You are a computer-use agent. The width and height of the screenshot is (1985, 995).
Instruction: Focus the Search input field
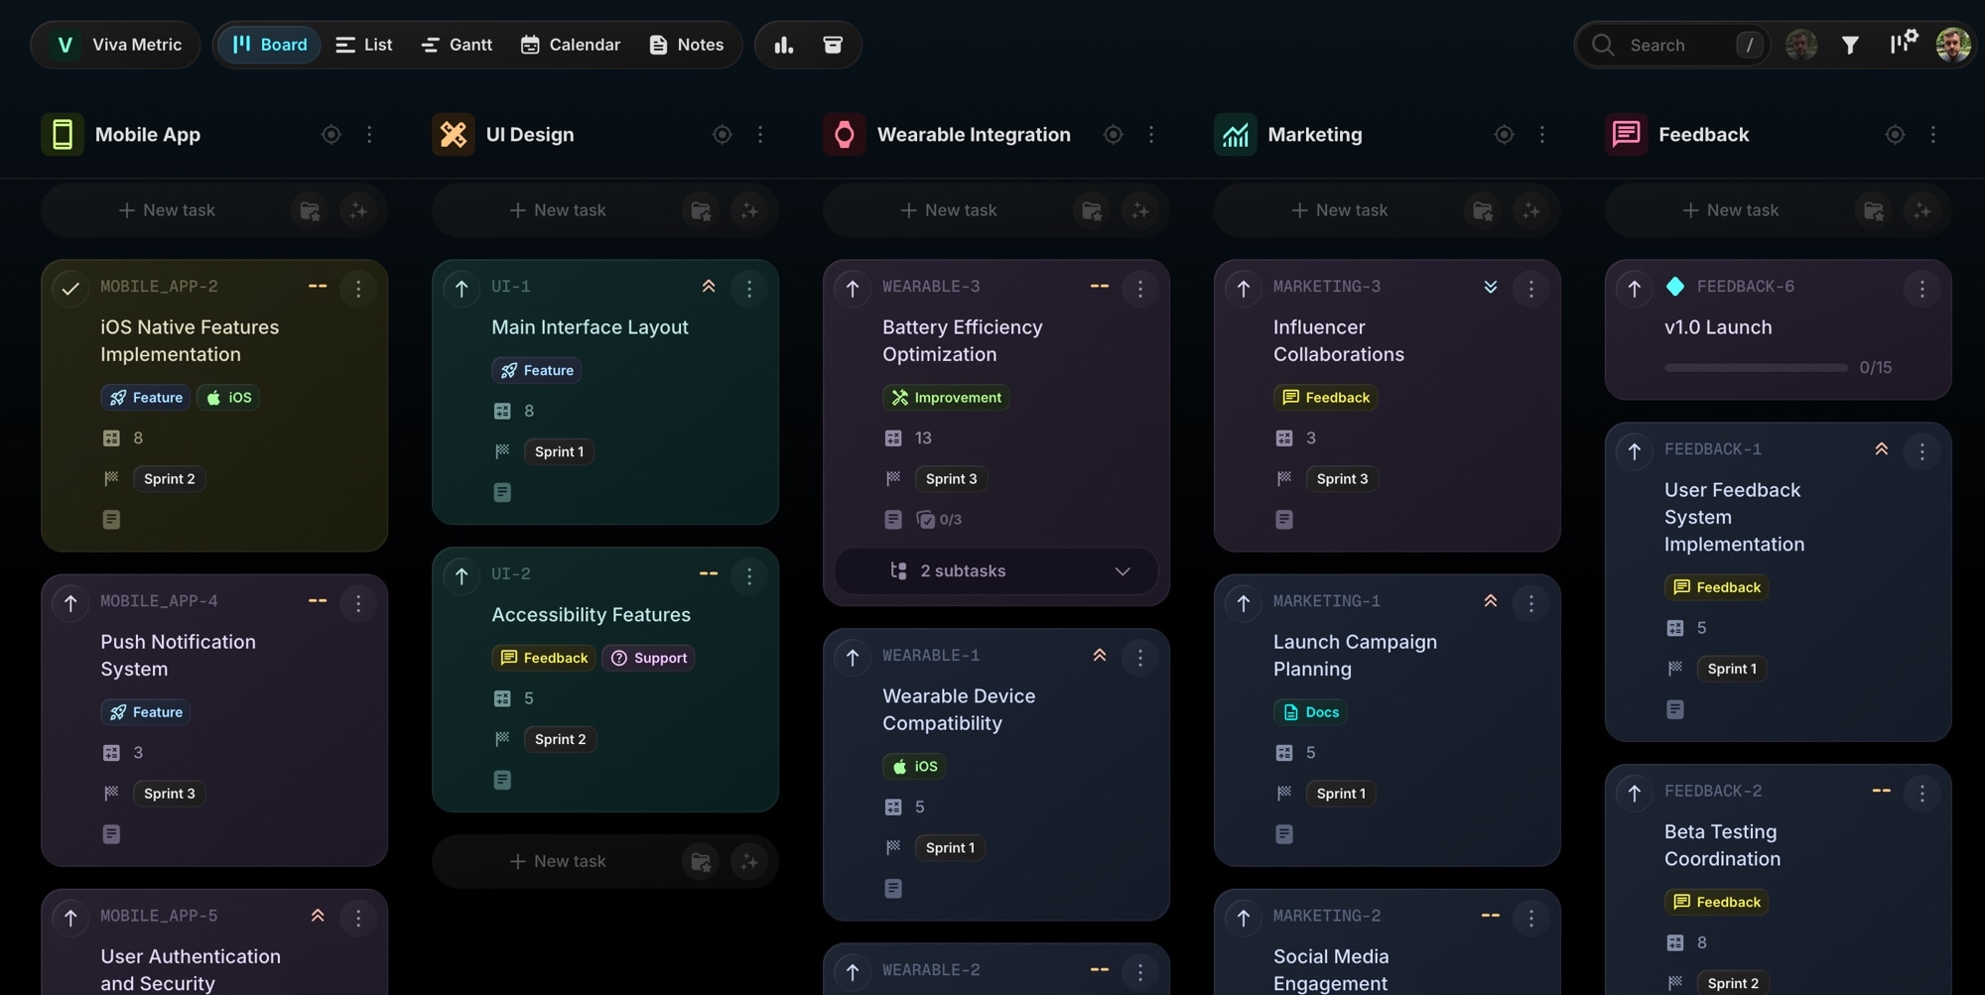pos(1671,45)
